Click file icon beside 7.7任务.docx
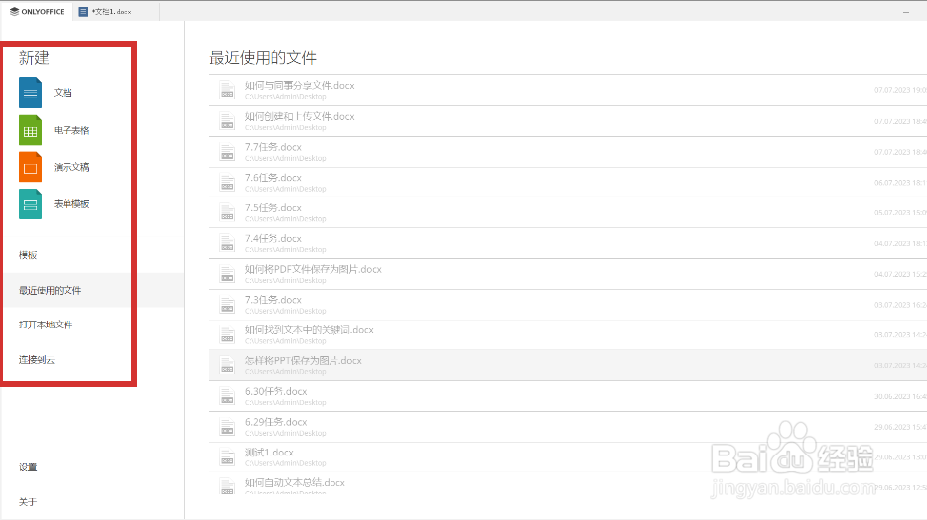 click(x=227, y=152)
